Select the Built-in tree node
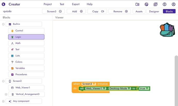178x106 pixels. pyautogui.click(x=24, y=24)
